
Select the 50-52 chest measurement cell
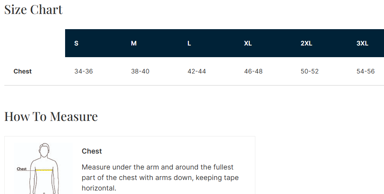[x=310, y=71]
